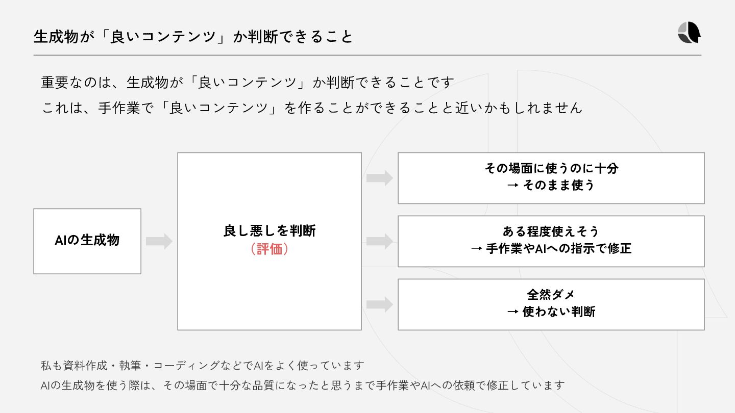The height and width of the screenshot is (413, 735).
Task: Click footer line starting with 私も資料作成
Action: pos(203,366)
